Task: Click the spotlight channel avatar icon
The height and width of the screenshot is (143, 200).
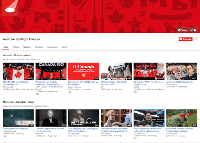Action: [x=11, y=8]
